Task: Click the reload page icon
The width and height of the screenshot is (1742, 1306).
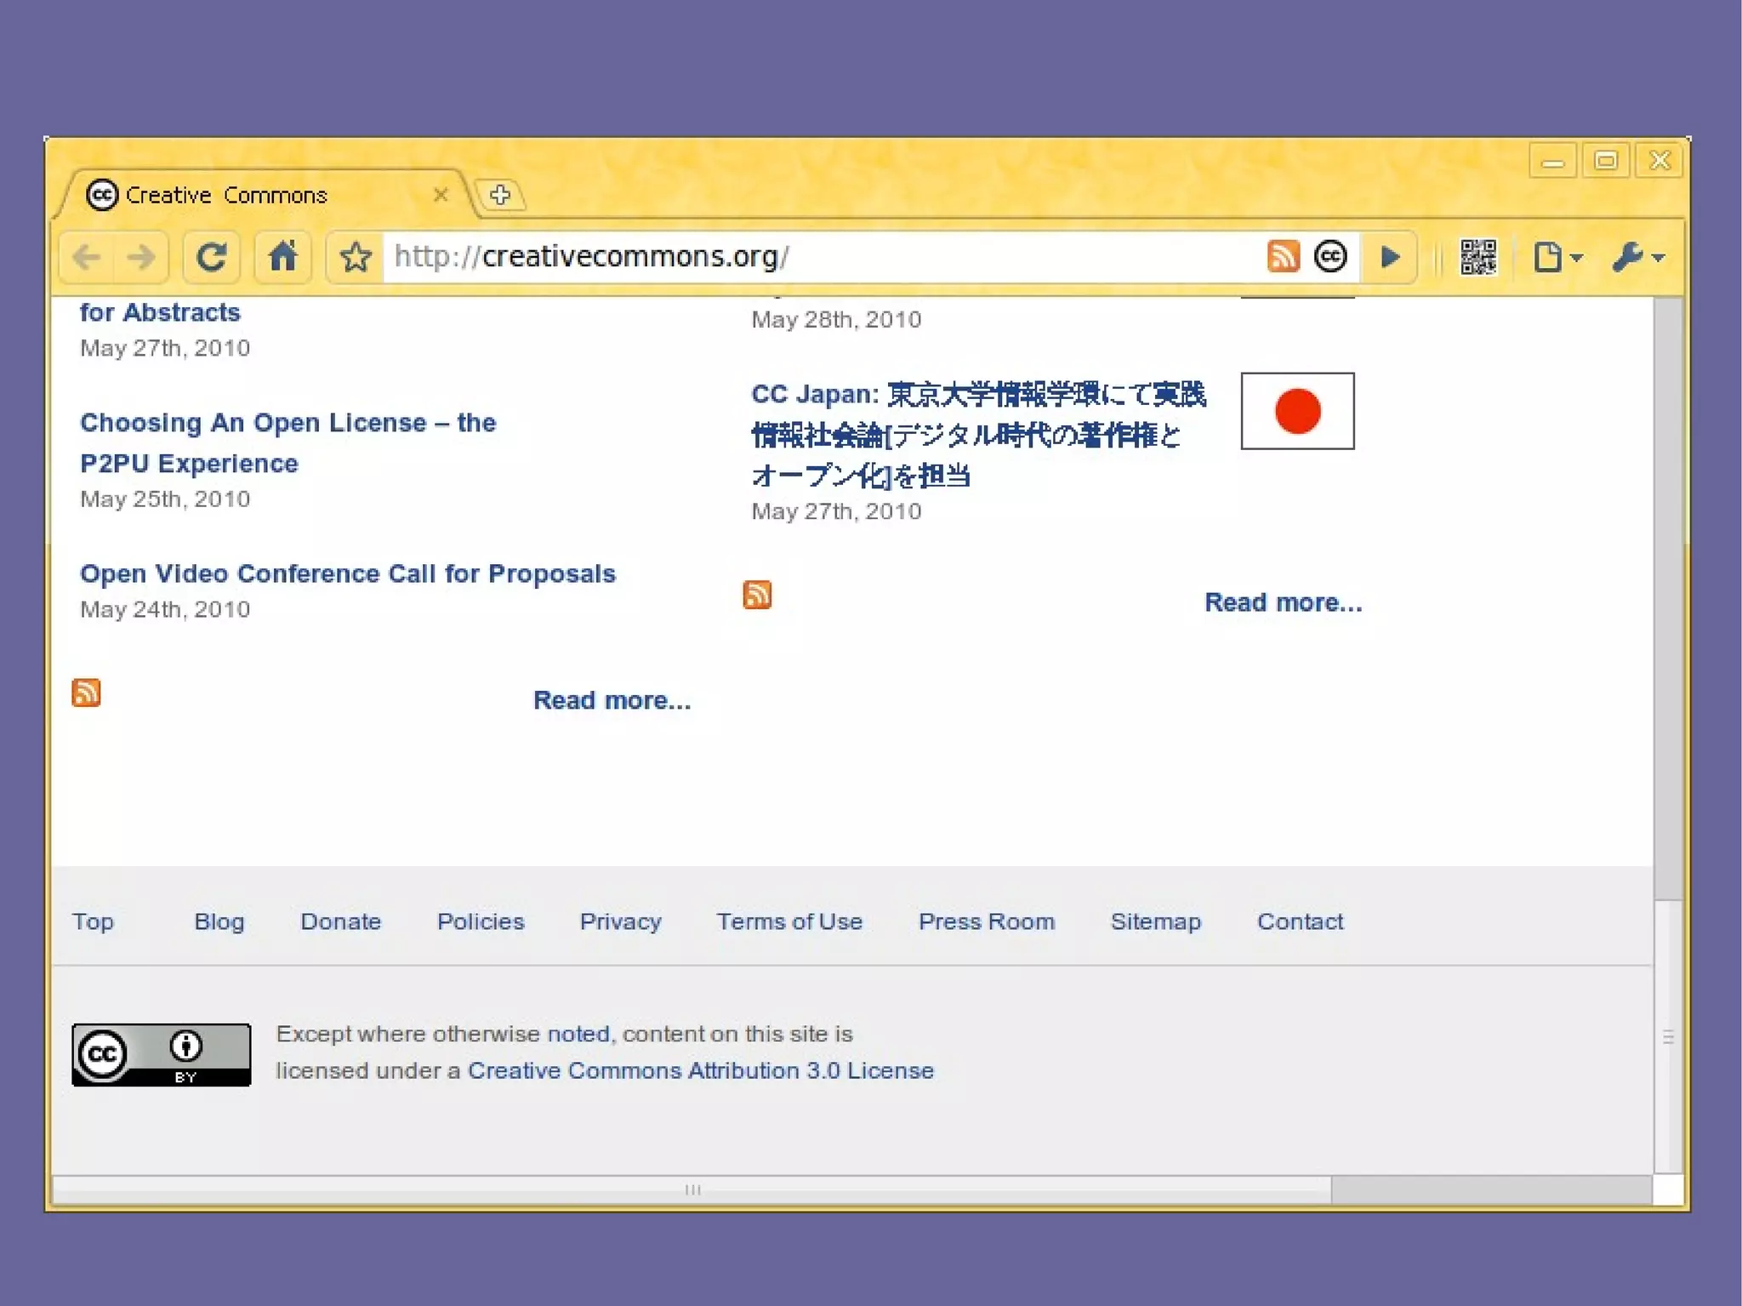Action: click(x=211, y=257)
